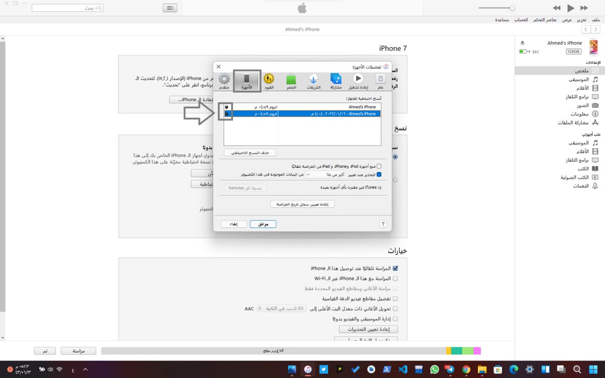Screen dimensions: 605x378
Task: Open the التنزيلات (Downloads) preferences icon
Action: pos(314,81)
